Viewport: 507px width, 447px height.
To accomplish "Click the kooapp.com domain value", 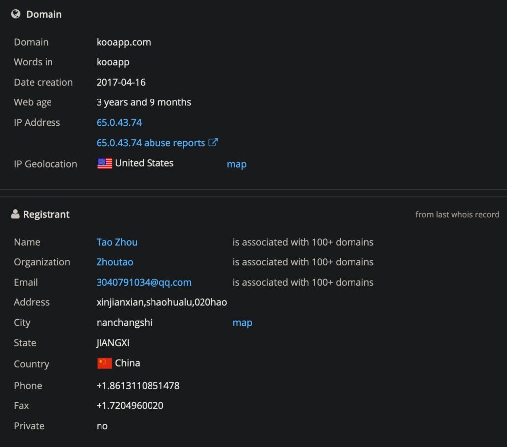I will 123,42.
